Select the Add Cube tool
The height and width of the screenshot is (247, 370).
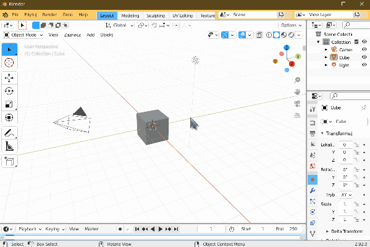tap(9, 161)
